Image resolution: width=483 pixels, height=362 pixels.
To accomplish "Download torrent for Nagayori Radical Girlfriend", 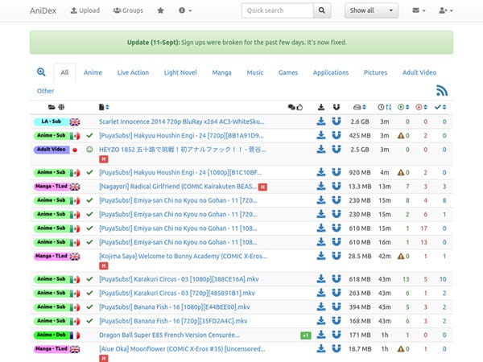I will tap(321, 186).
